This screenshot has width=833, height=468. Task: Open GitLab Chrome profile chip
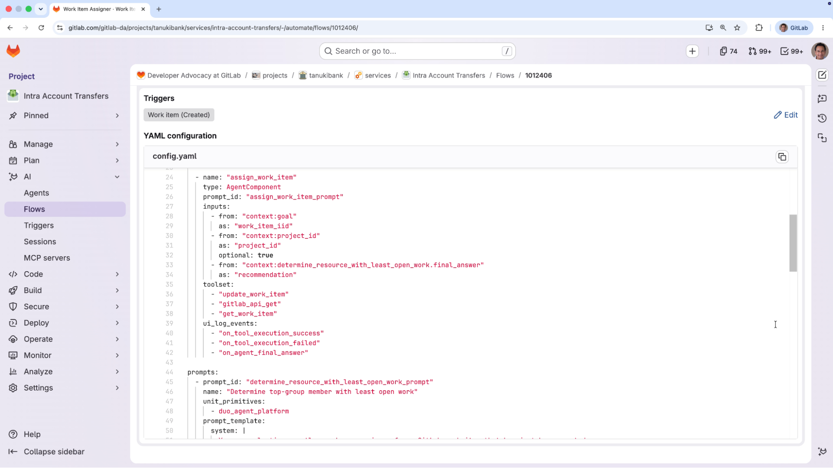pos(794,28)
